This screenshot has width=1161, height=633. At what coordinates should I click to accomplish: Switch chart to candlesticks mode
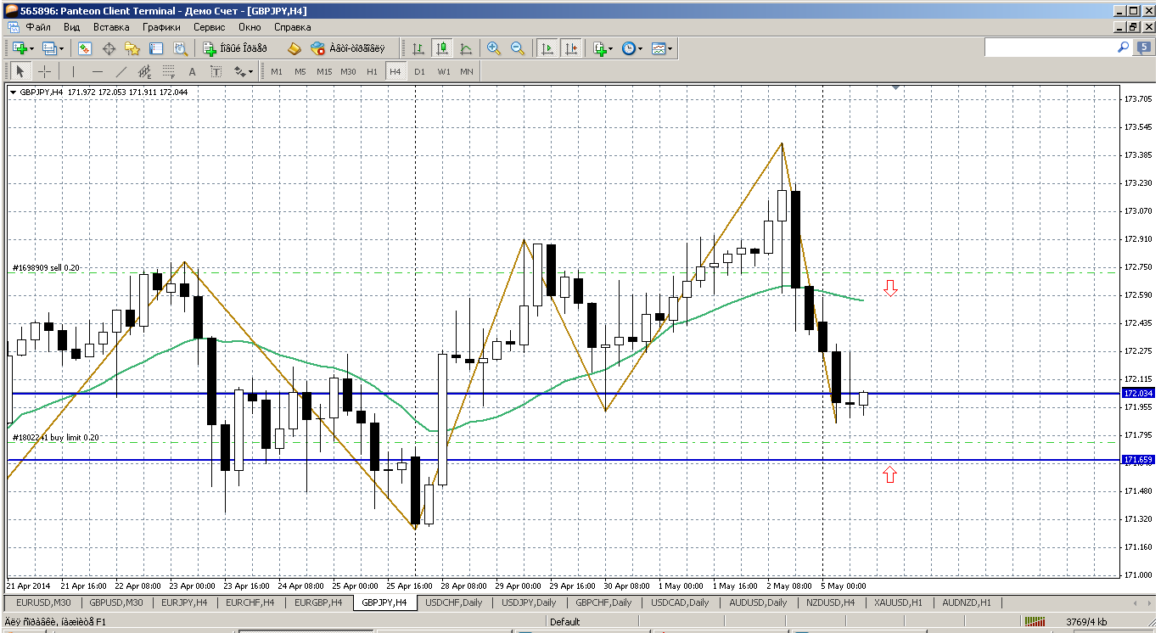pyautogui.click(x=442, y=48)
